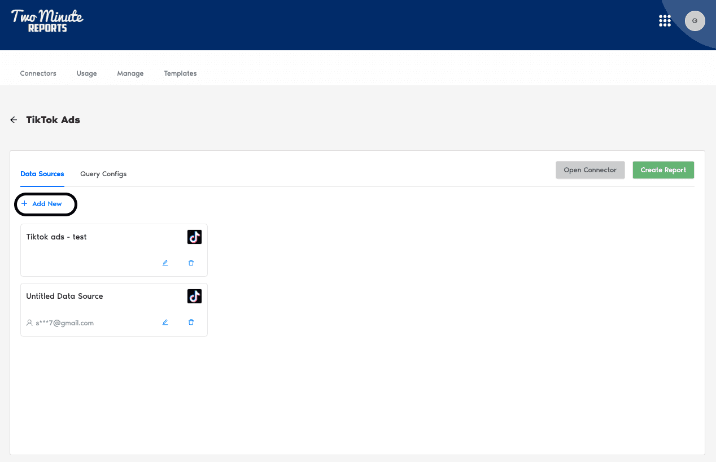Screen dimensions: 716x462
Task: Edit the Tiktok ads - test data source
Action: click(165, 263)
